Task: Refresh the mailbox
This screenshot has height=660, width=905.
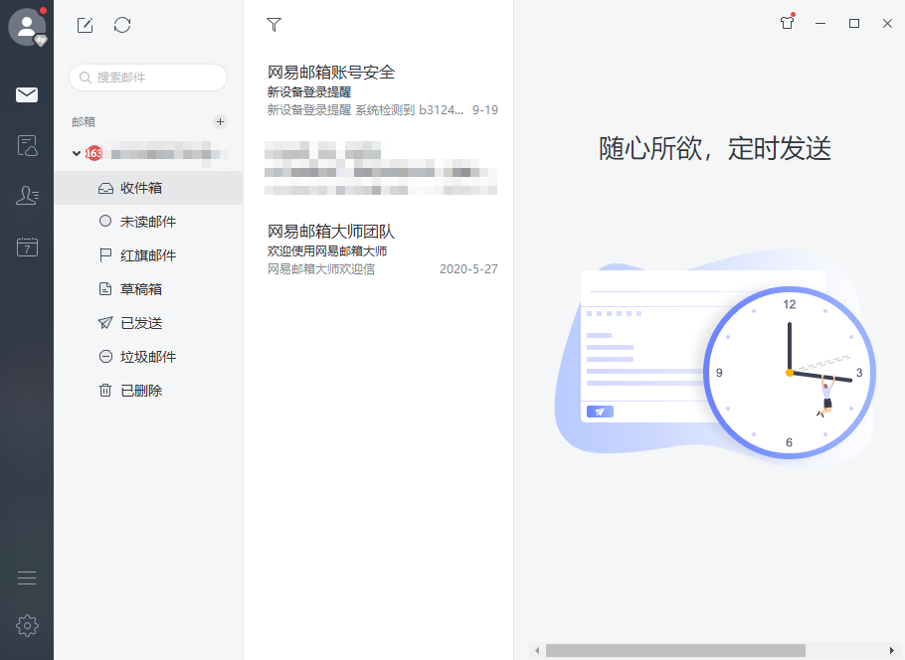Action: pos(122,25)
